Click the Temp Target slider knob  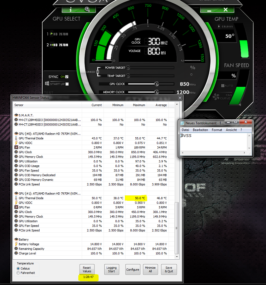(x=128, y=76)
